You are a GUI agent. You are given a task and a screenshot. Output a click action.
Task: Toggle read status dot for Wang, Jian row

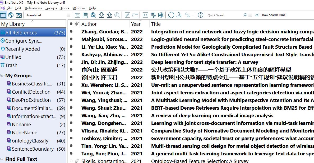pos(71,115)
